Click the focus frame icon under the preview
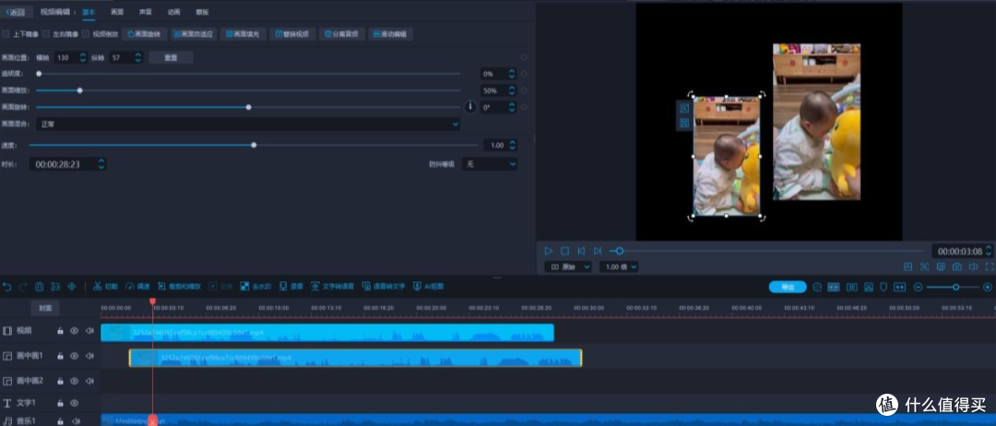Image resolution: width=996 pixels, height=426 pixels. [924, 267]
